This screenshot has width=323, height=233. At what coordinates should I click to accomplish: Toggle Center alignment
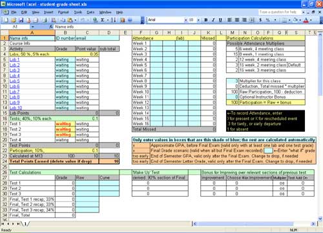pyautogui.click(x=237, y=20)
